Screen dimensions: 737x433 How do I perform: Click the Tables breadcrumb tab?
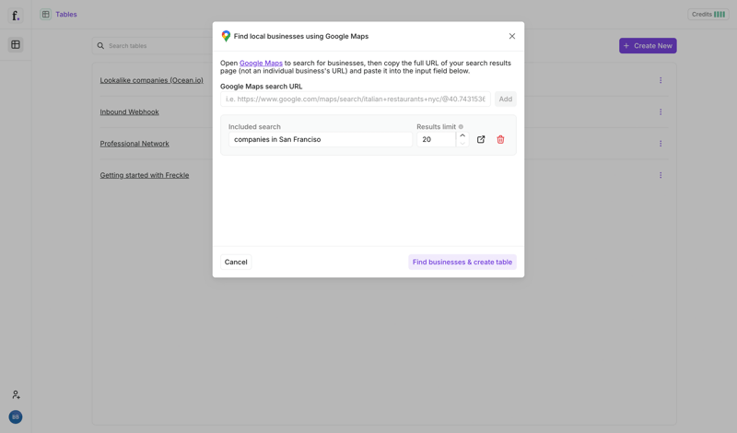pyautogui.click(x=65, y=15)
